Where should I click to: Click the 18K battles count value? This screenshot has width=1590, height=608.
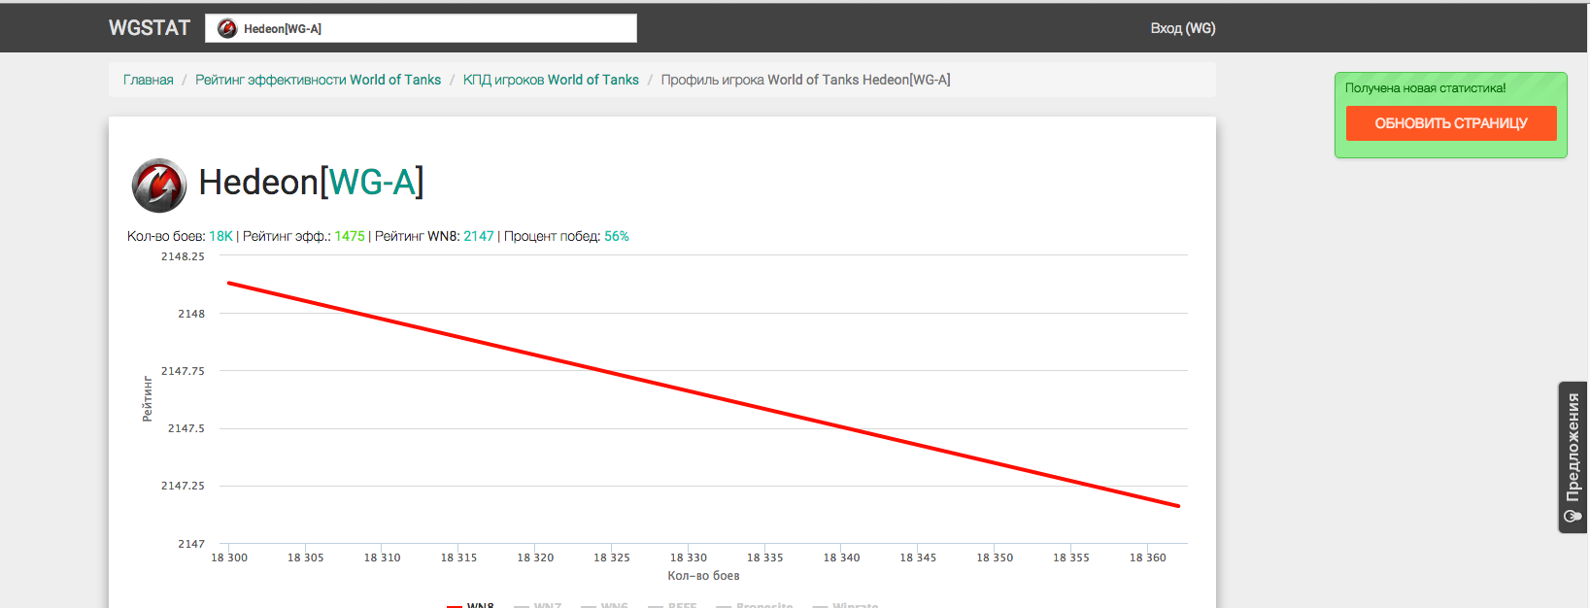point(221,236)
